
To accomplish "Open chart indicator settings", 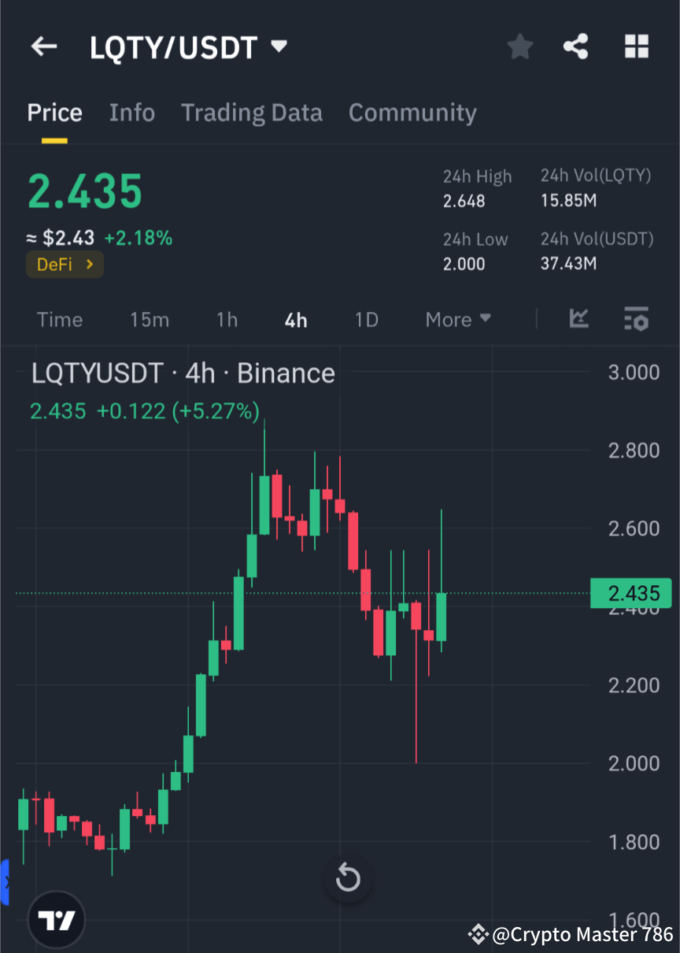I will 636,320.
